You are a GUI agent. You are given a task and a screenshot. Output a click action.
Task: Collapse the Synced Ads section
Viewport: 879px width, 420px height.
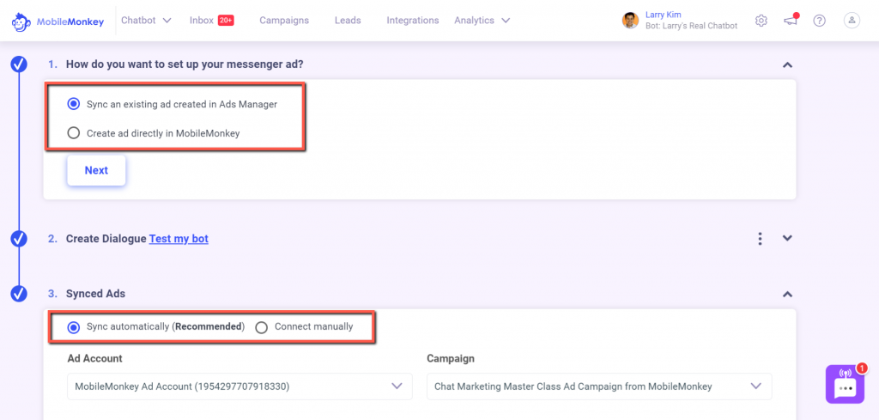(x=788, y=294)
